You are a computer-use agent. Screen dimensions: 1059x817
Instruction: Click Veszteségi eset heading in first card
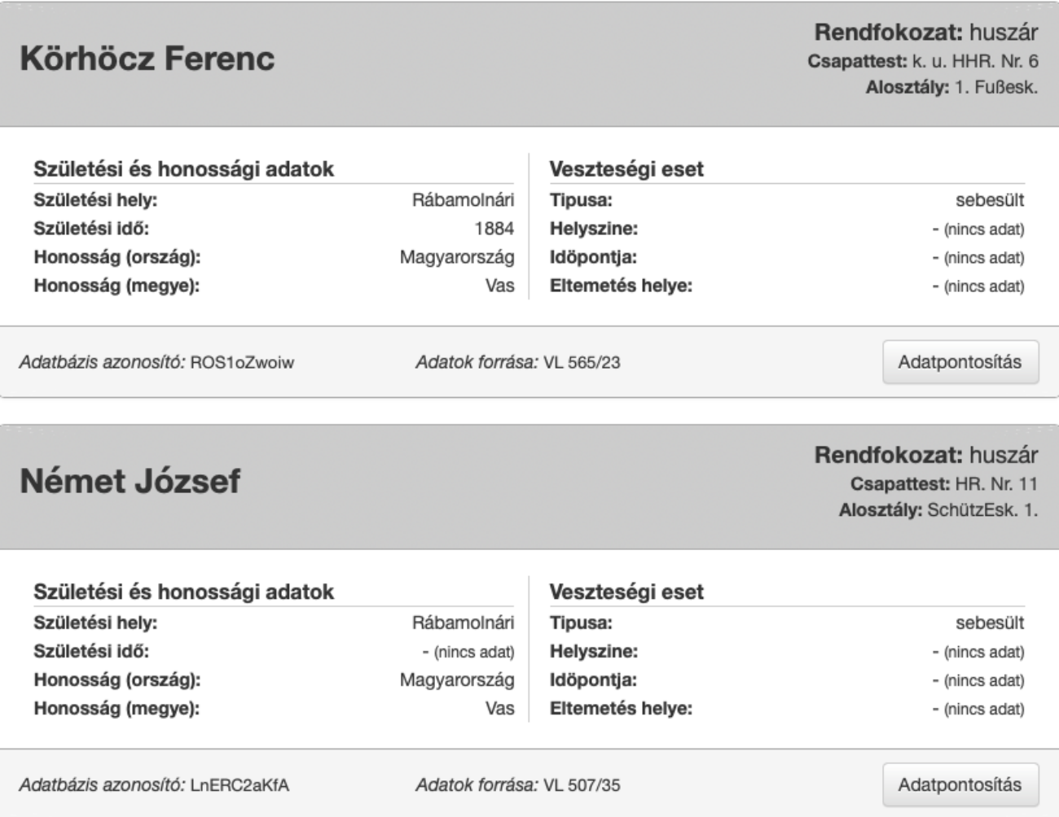(x=626, y=169)
